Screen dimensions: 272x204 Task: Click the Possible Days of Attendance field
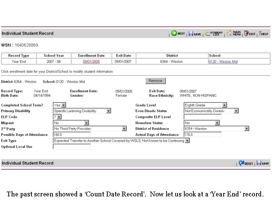tap(72, 134)
